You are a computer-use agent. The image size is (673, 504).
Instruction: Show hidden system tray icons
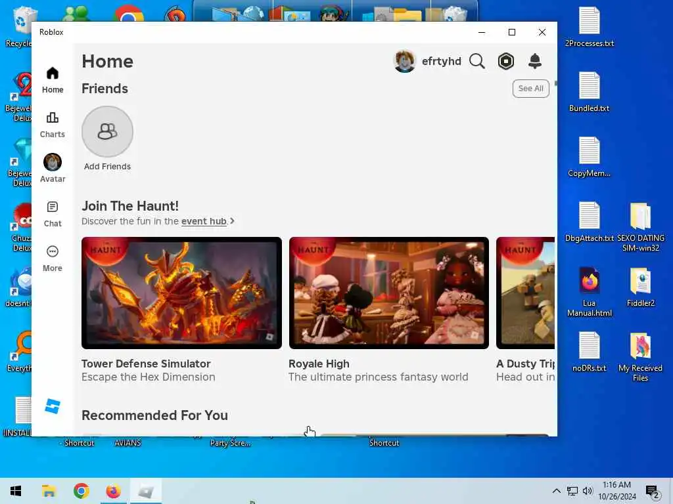(556, 491)
